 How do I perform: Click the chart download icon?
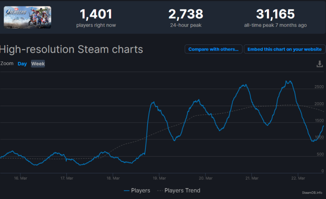(319, 64)
